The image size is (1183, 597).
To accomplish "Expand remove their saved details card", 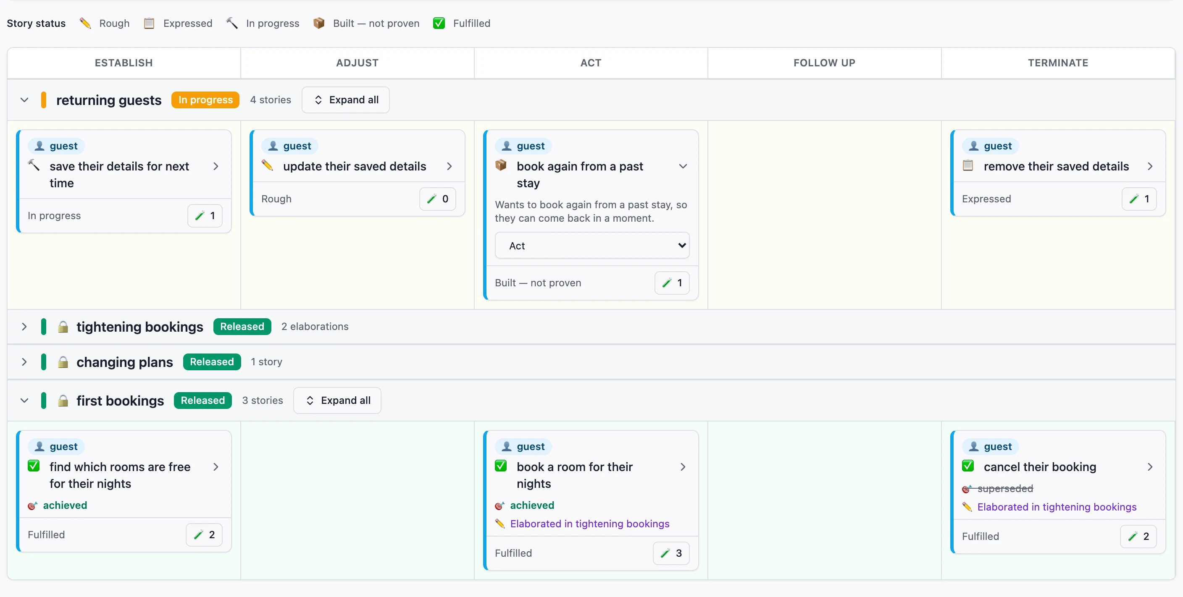I will [x=1150, y=166].
